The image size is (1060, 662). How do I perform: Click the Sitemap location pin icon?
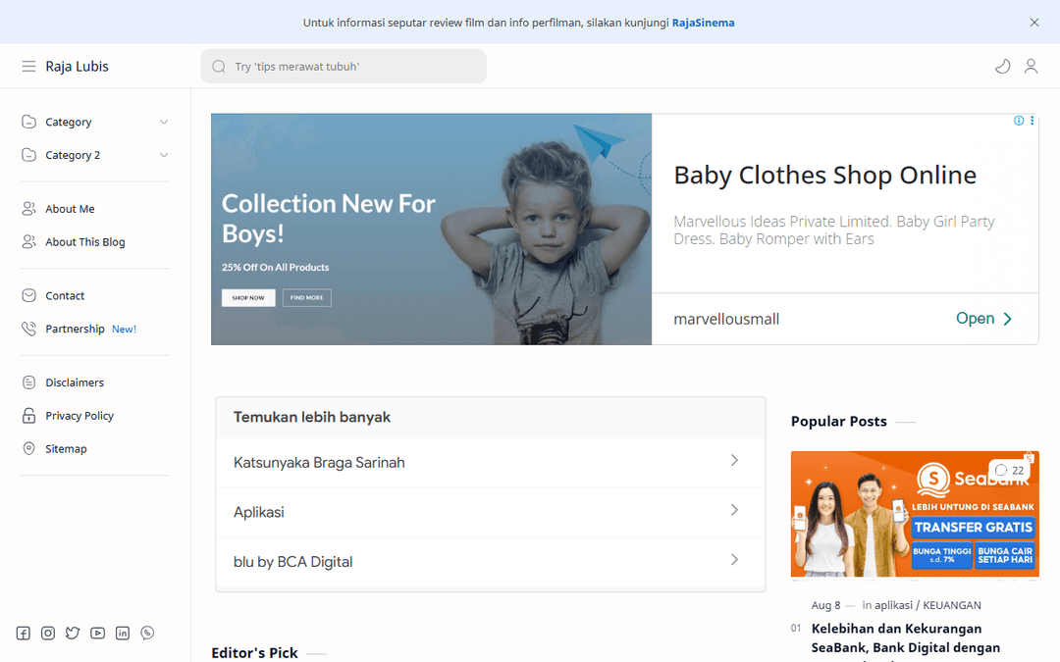point(29,448)
